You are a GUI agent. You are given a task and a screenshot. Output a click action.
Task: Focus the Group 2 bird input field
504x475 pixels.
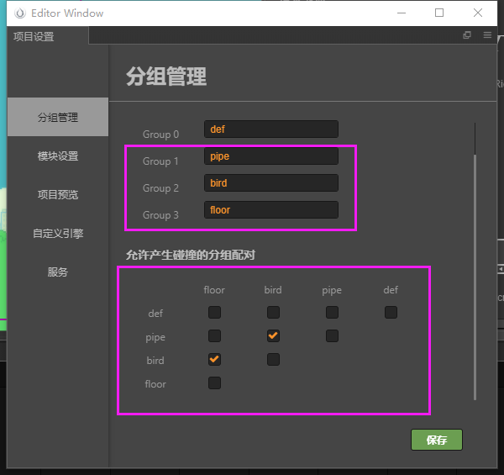point(271,183)
